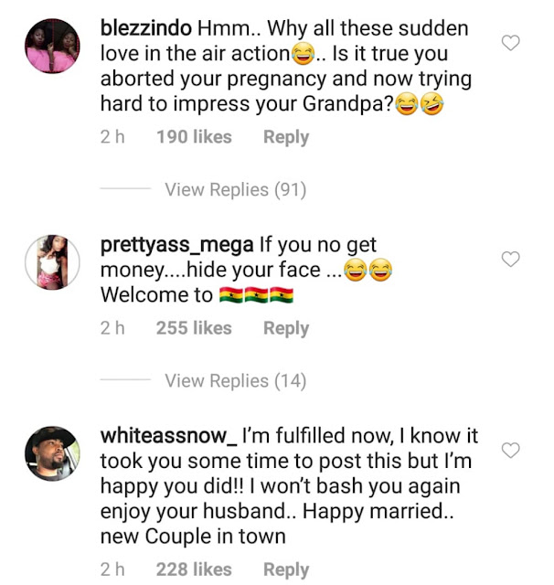This screenshot has width=554, height=585.
Task: Open blezzindo's profile picture
Action: 52,46
